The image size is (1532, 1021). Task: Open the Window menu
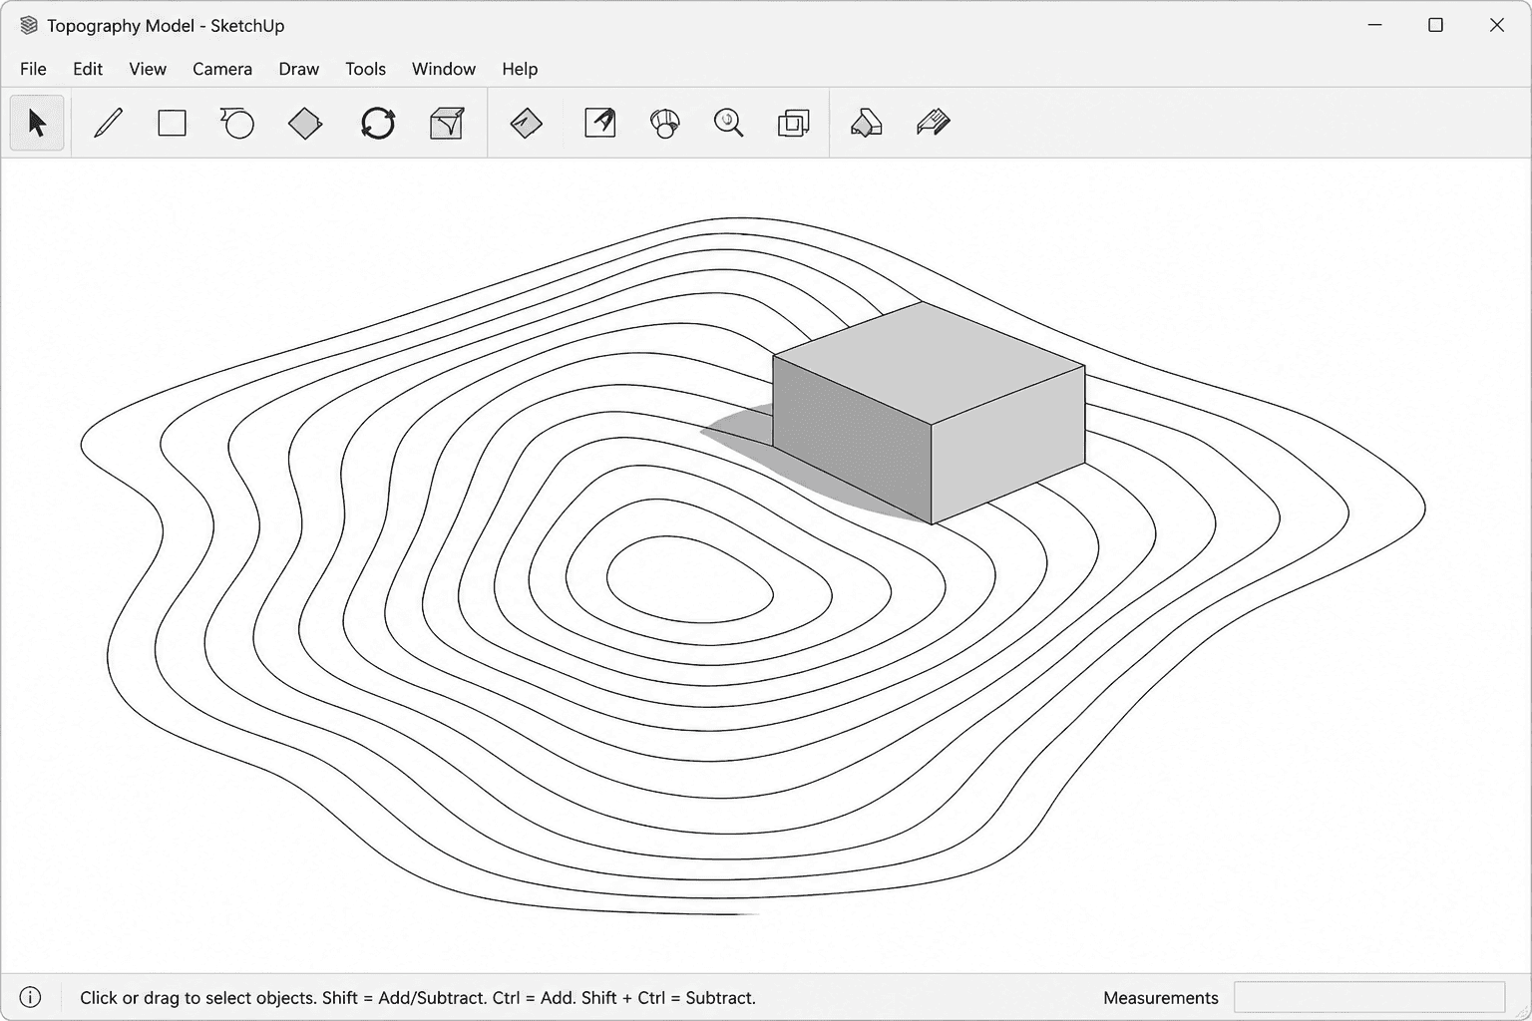pyautogui.click(x=444, y=69)
